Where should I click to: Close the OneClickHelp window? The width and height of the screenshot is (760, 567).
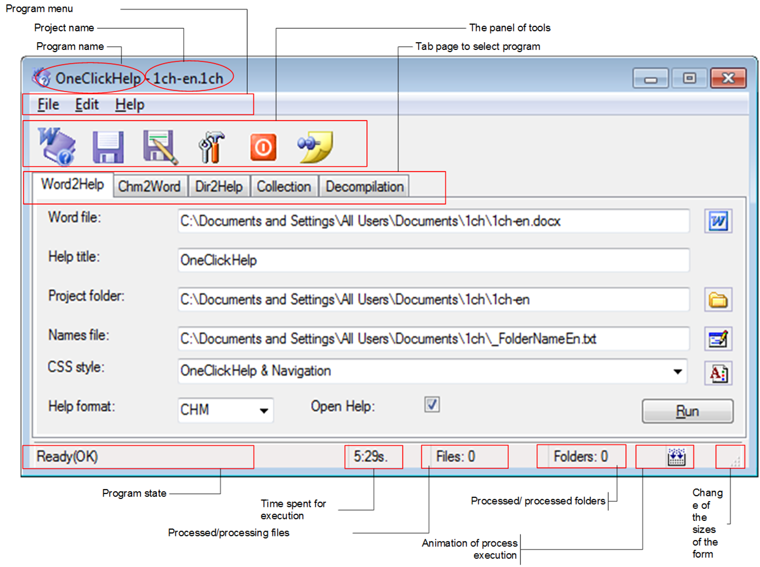coord(728,78)
